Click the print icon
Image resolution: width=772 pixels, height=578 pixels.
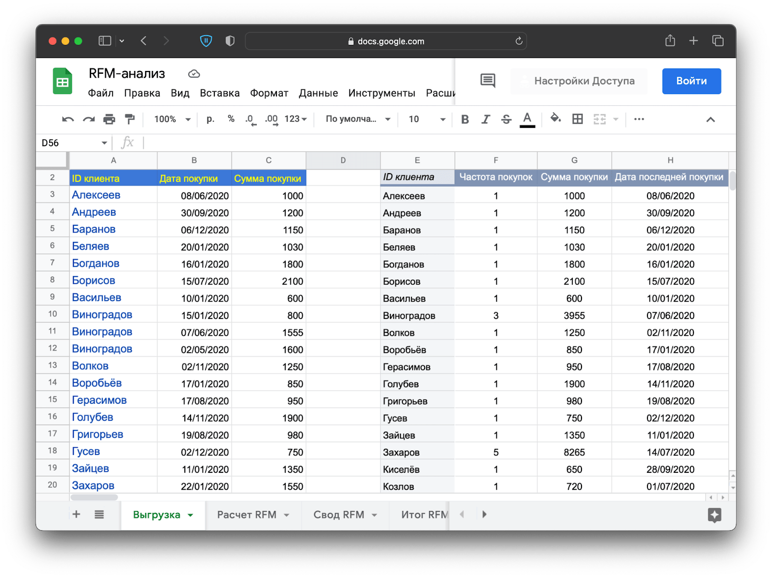pyautogui.click(x=110, y=119)
